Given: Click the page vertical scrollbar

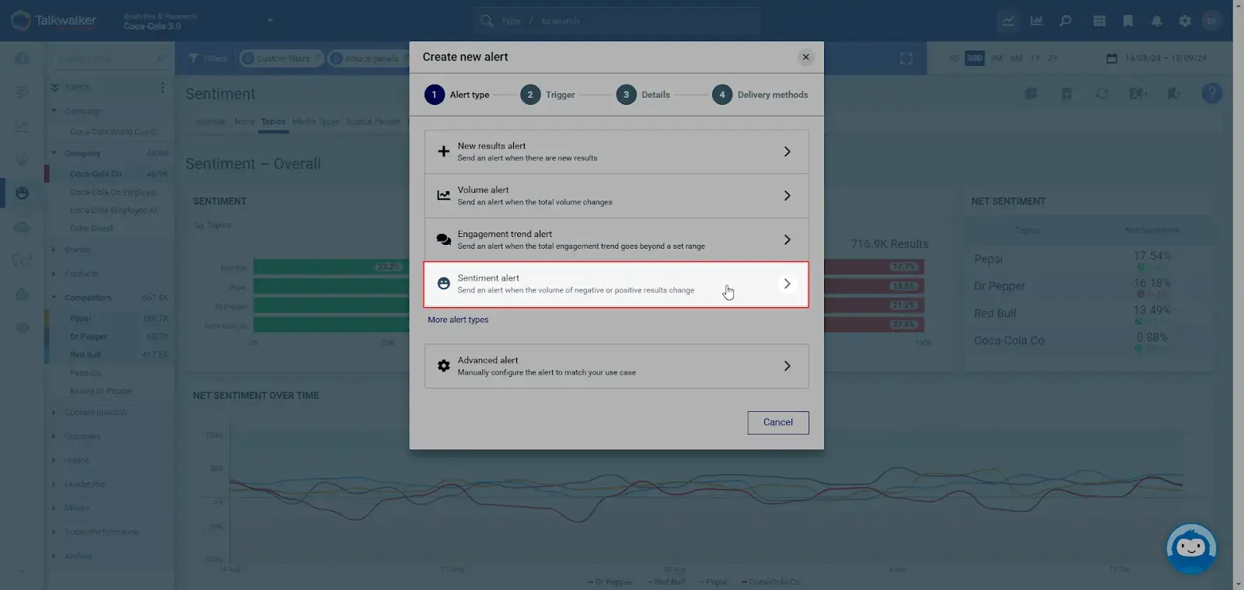Looking at the screenshot, I should 1238,295.
